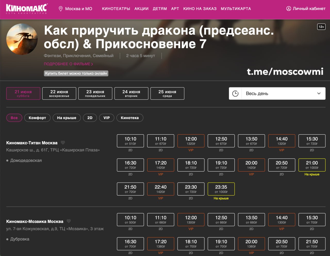330x256 pixels.
Task: Open the dragon movie poster thumbnail
Action: click(x=22, y=39)
